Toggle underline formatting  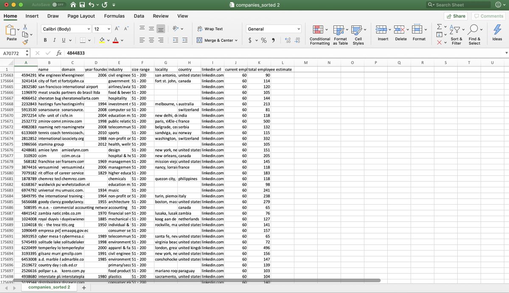click(x=64, y=40)
